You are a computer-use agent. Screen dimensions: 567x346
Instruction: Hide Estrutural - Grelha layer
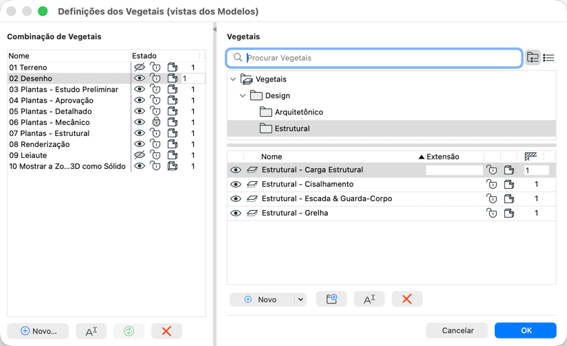[236, 213]
